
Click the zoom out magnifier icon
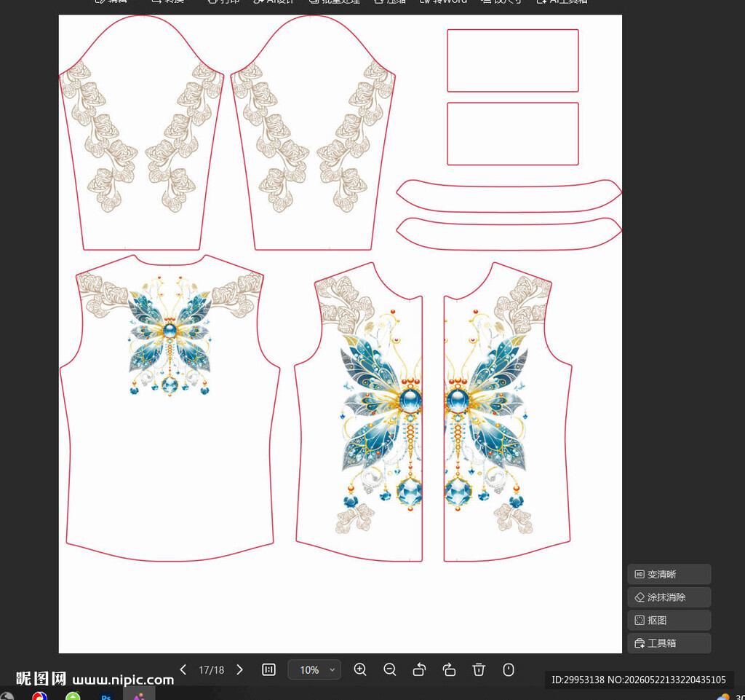pos(390,669)
